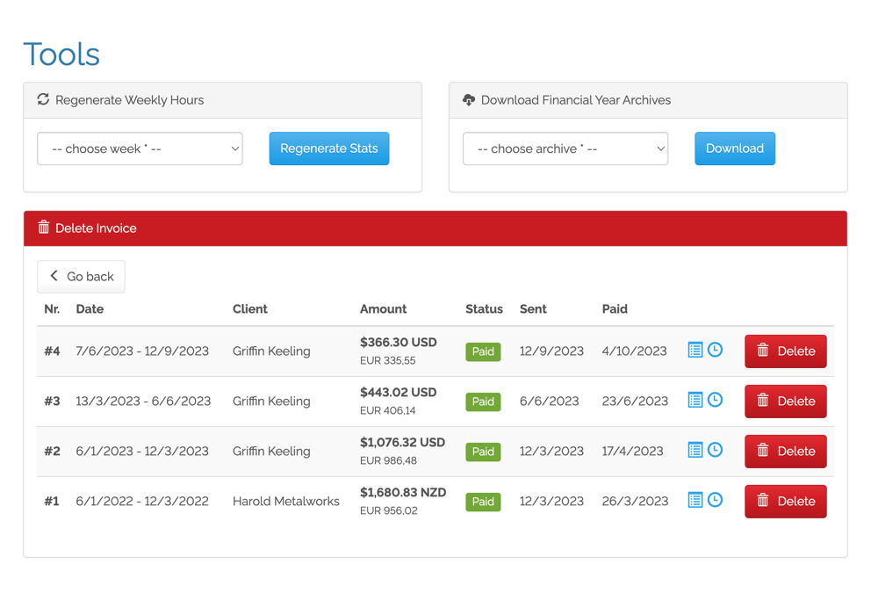Click the back chevron inside the Go back button
This screenshot has height=615, width=871.
(x=54, y=276)
